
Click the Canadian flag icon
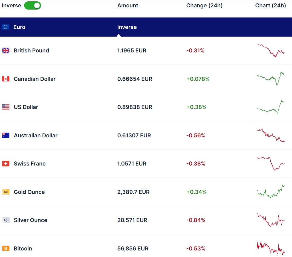point(6,79)
